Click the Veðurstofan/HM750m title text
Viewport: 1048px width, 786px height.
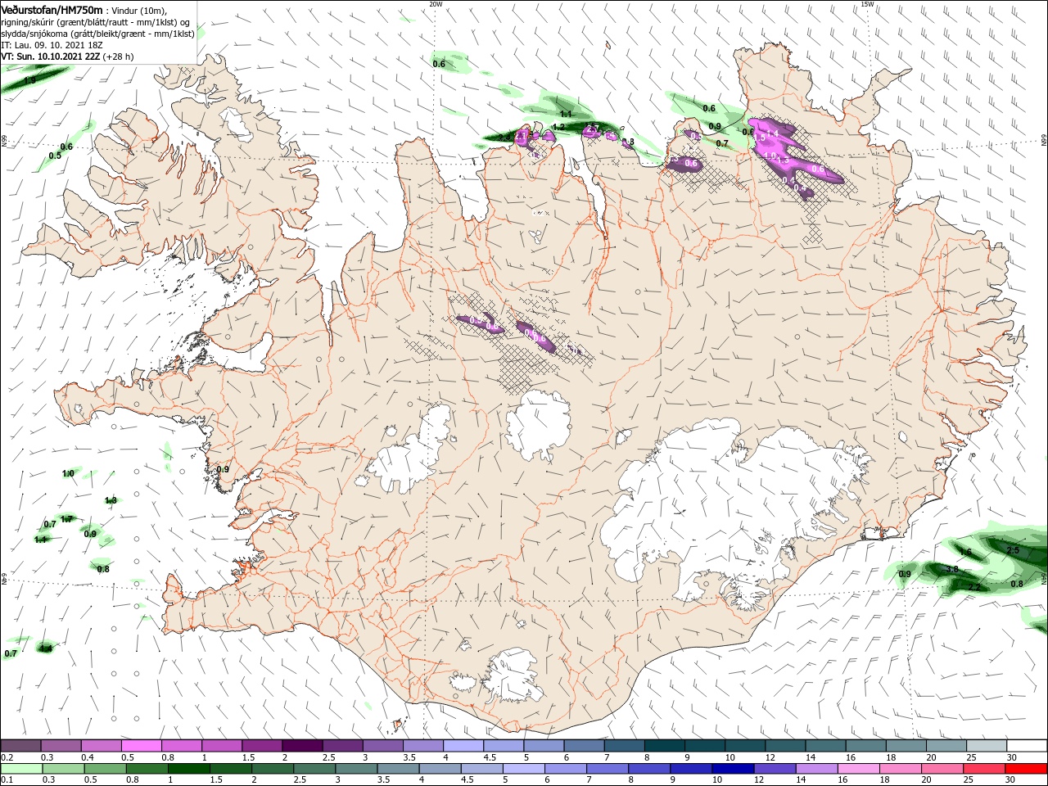pos(52,10)
